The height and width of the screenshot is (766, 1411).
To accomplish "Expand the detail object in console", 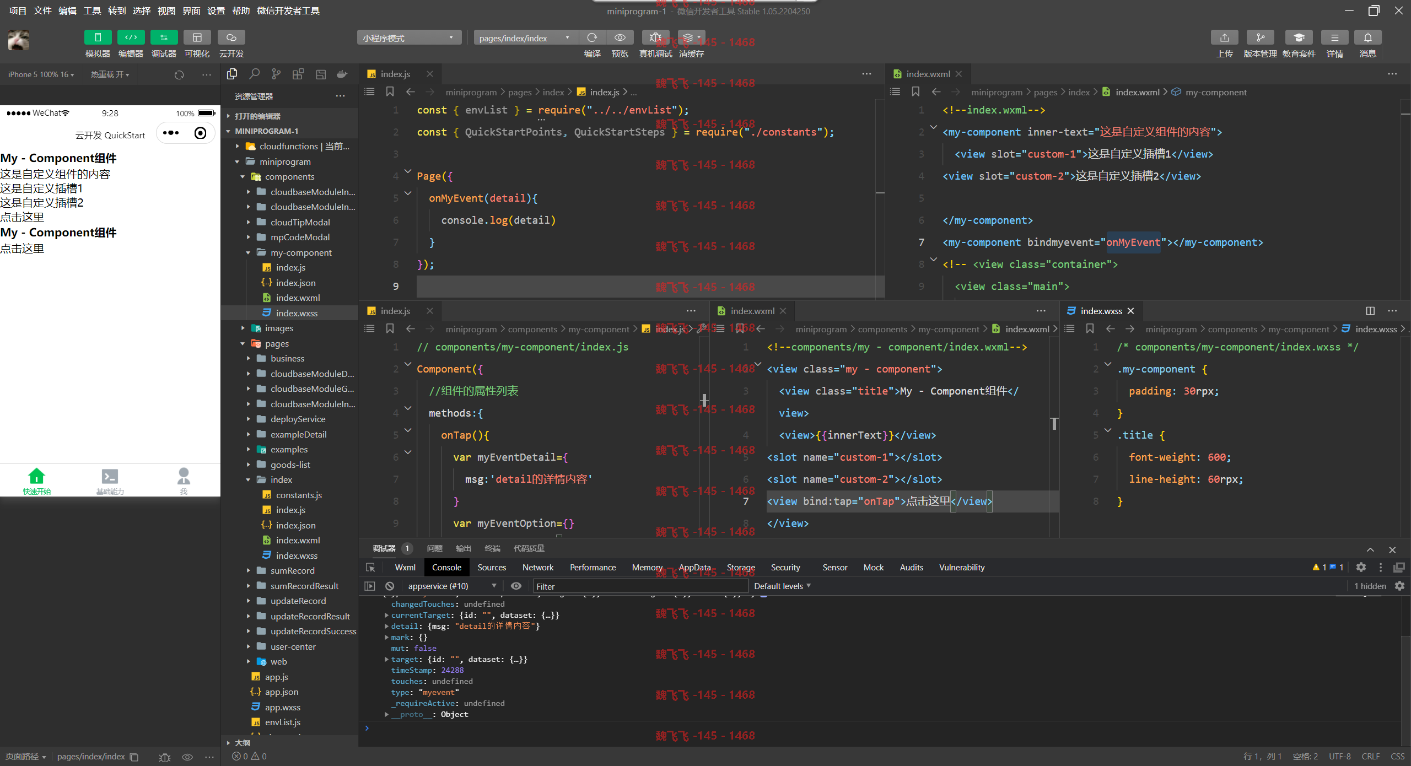I will point(386,626).
